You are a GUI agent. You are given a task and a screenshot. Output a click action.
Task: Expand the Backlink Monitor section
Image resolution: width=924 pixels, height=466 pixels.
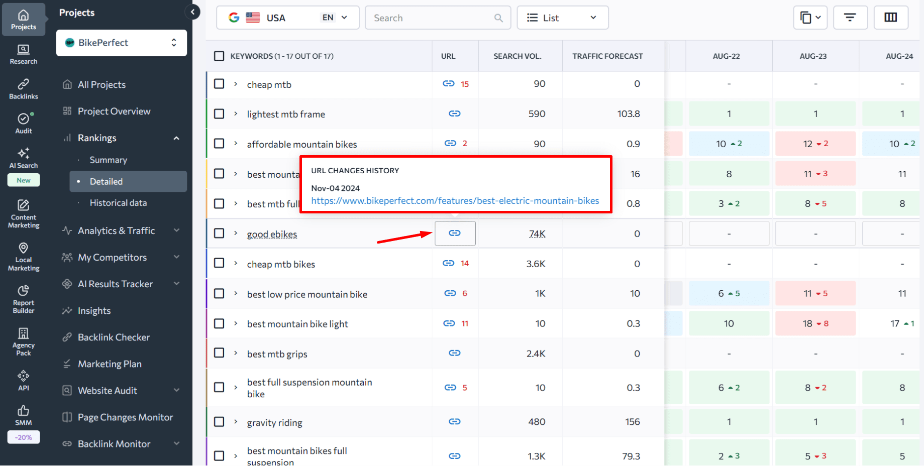tap(176, 444)
